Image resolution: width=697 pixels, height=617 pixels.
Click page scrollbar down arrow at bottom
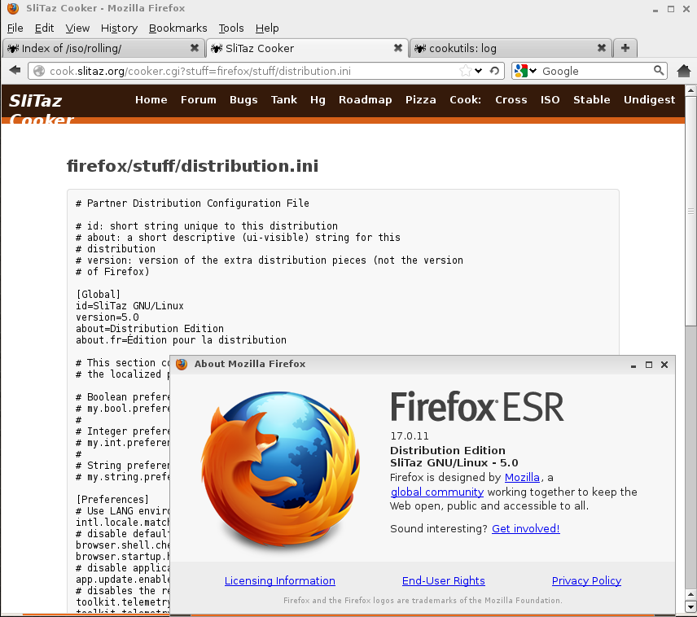(690, 606)
